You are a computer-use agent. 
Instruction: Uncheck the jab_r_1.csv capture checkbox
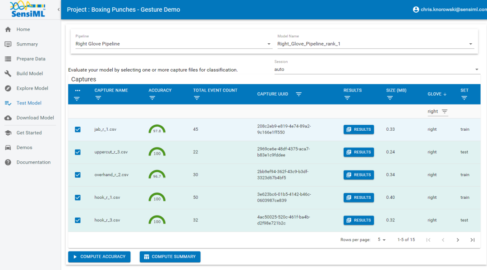tap(78, 129)
